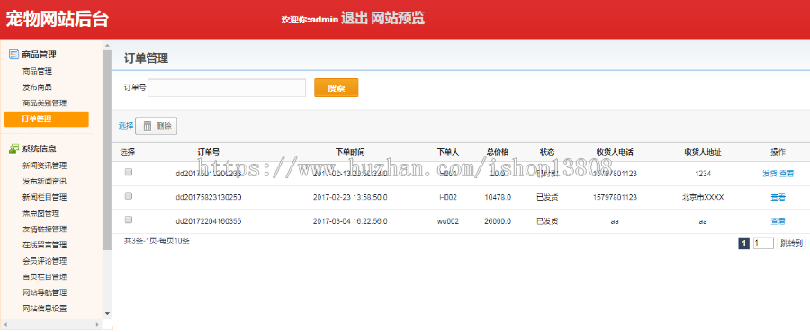Click 发货 link in the first order row
810x332 pixels.
click(x=769, y=174)
